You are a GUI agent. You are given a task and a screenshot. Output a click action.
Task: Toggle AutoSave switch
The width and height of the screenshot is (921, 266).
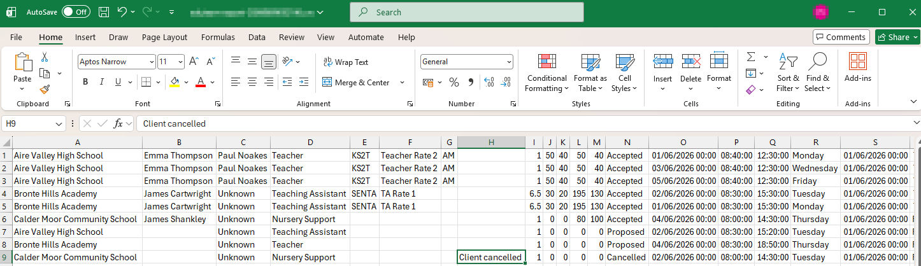76,12
